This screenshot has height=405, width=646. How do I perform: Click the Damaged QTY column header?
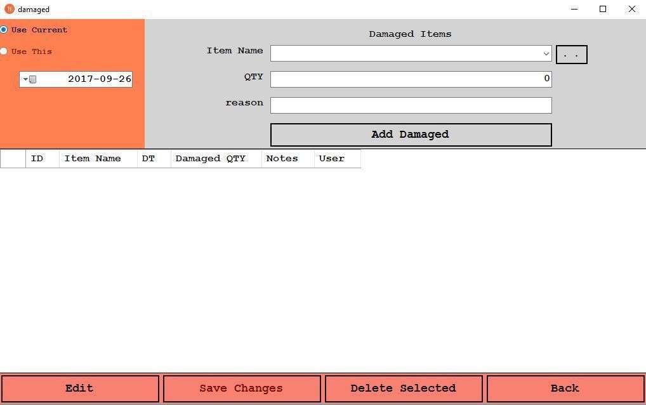(216, 159)
